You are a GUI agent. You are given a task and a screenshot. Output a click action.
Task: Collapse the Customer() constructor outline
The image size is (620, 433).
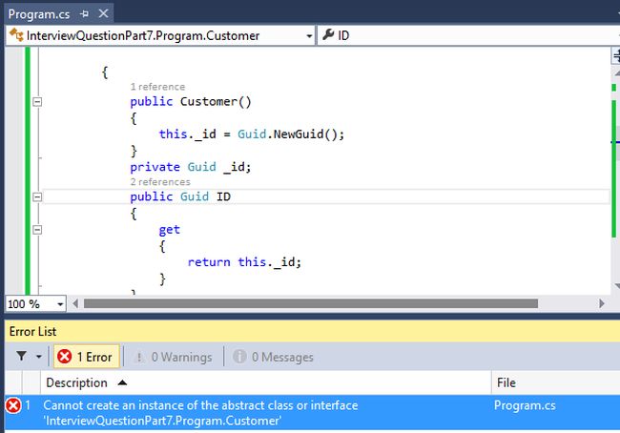click(37, 102)
